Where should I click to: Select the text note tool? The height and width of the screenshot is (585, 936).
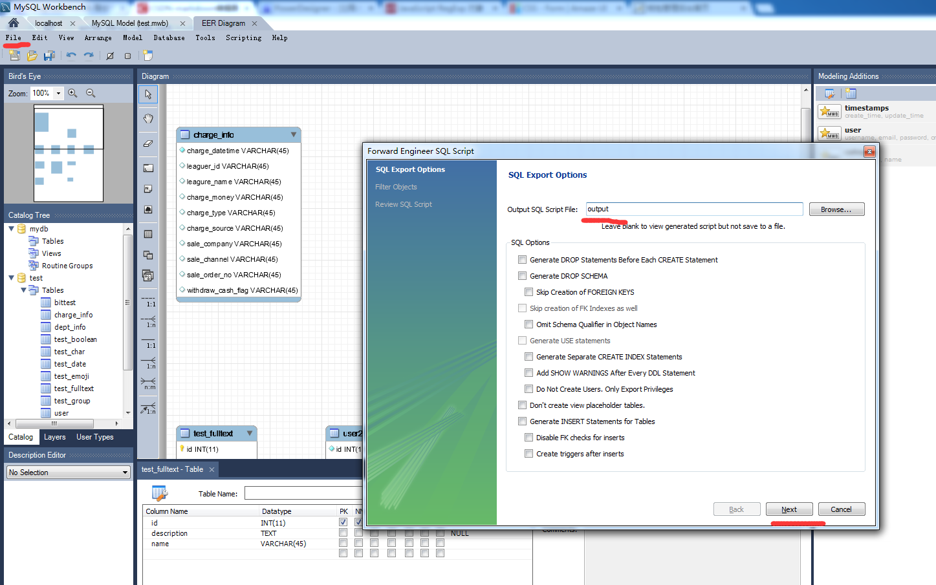148,189
